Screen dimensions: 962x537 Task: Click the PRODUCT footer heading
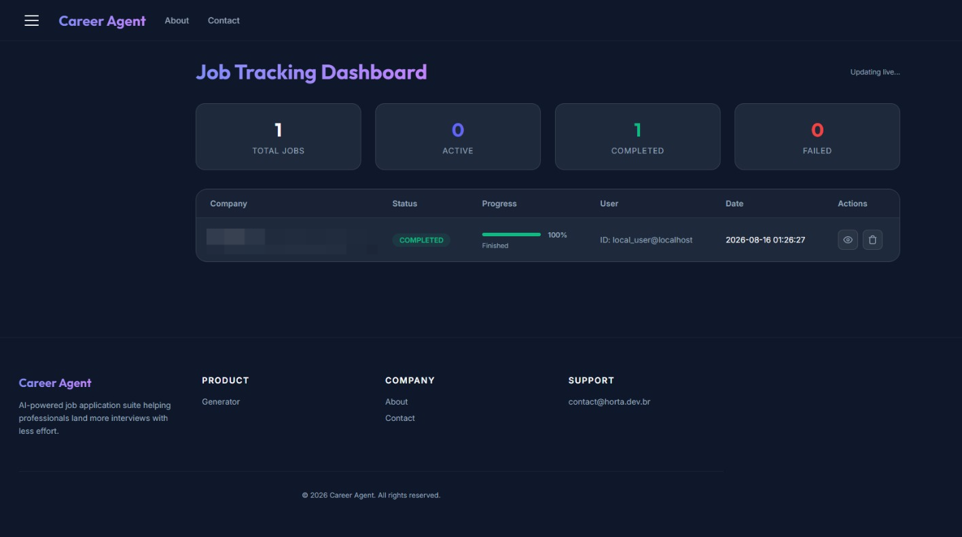(226, 380)
